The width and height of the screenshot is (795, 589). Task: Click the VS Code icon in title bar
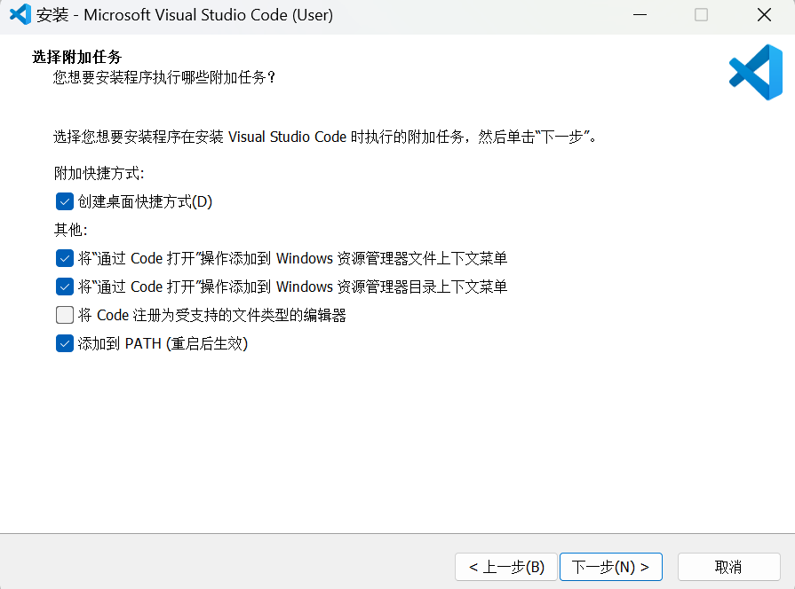click(20, 15)
